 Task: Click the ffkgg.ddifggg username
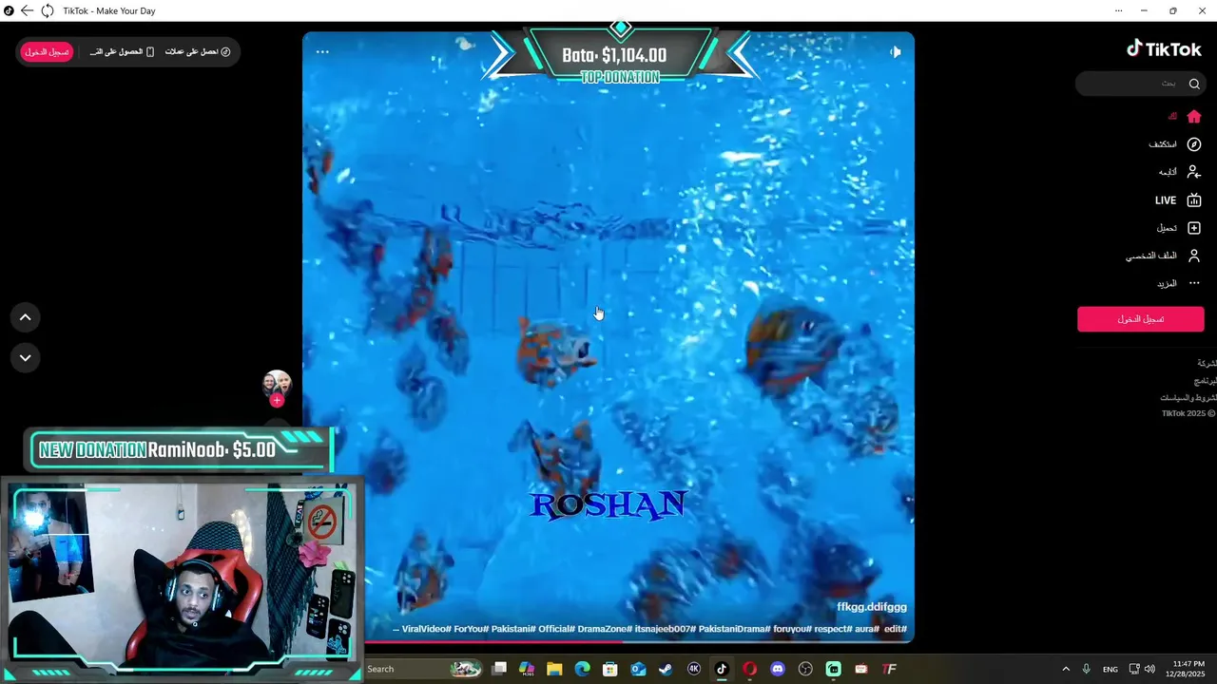872,607
